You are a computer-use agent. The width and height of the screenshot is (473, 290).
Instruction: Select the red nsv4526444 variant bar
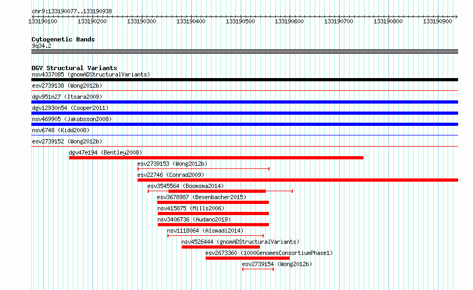click(x=221, y=247)
